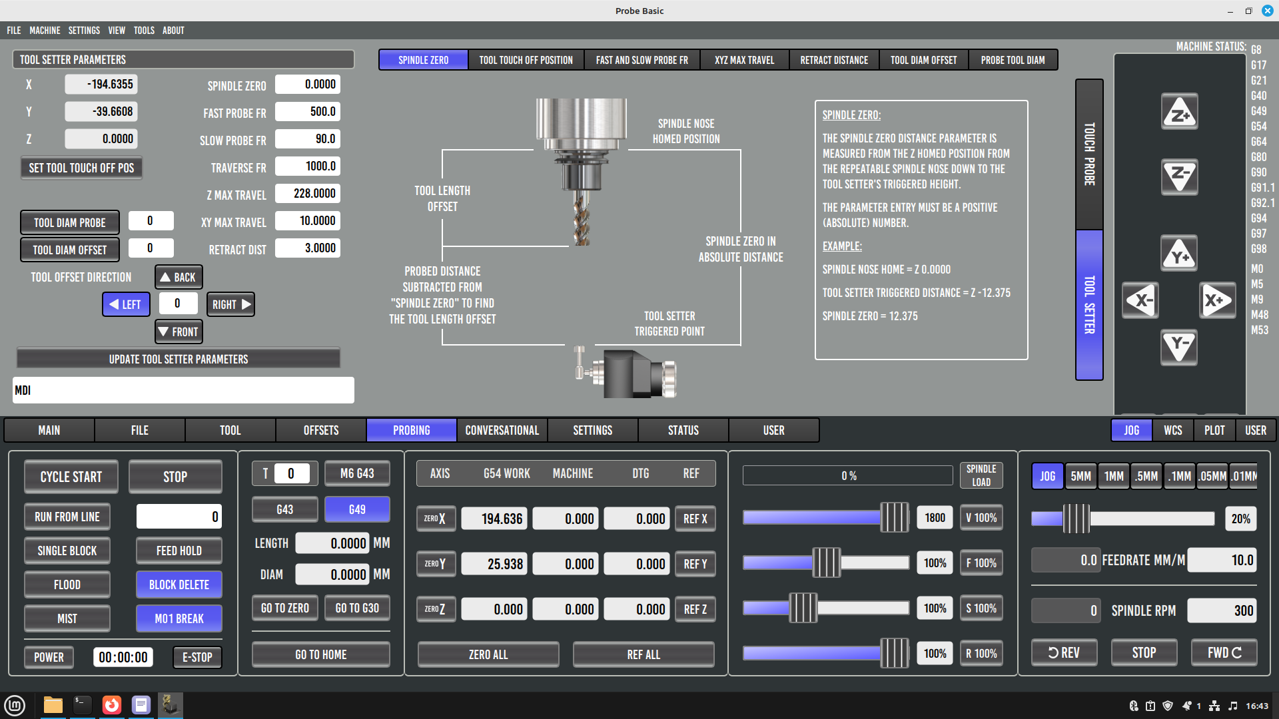Open the volume tray icon

coord(1233,706)
